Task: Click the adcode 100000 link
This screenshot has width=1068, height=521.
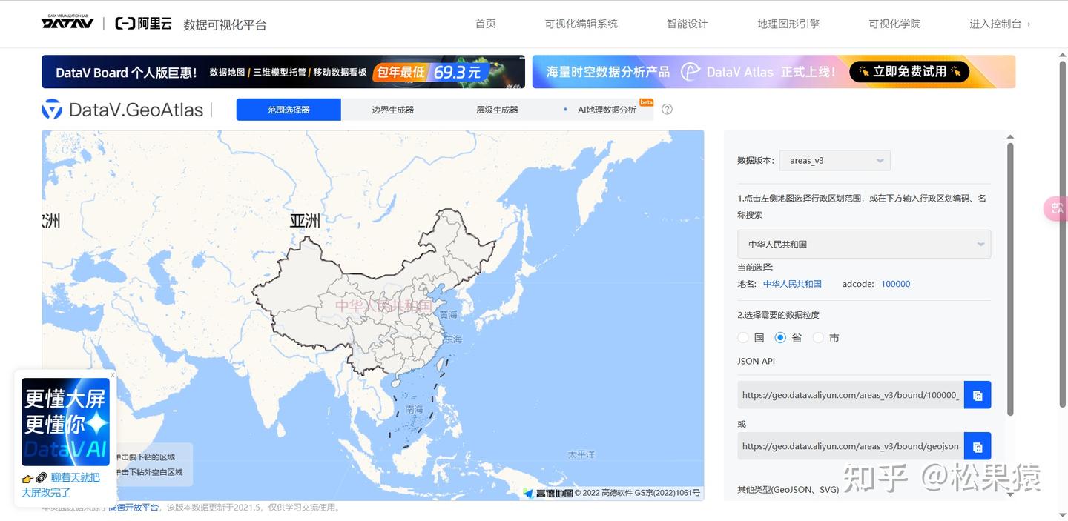Action: [x=895, y=283]
